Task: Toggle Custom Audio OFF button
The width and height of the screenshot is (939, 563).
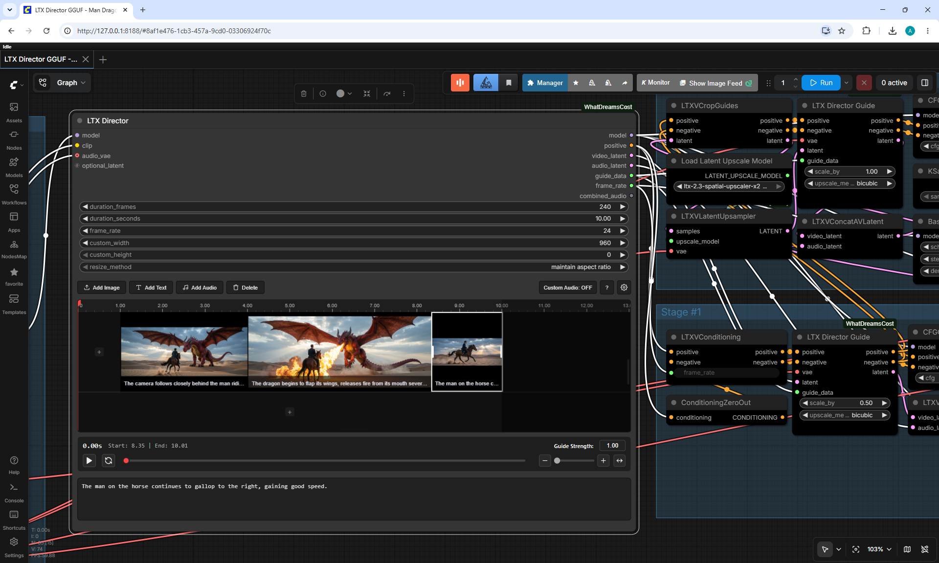Action: pyautogui.click(x=568, y=288)
